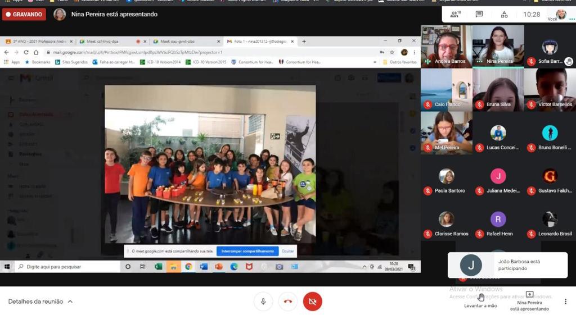Toggle the microphone in the Meet bar

point(263,302)
